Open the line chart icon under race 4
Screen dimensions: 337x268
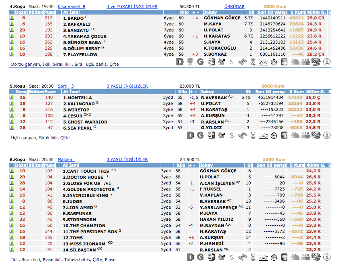coord(263,62)
